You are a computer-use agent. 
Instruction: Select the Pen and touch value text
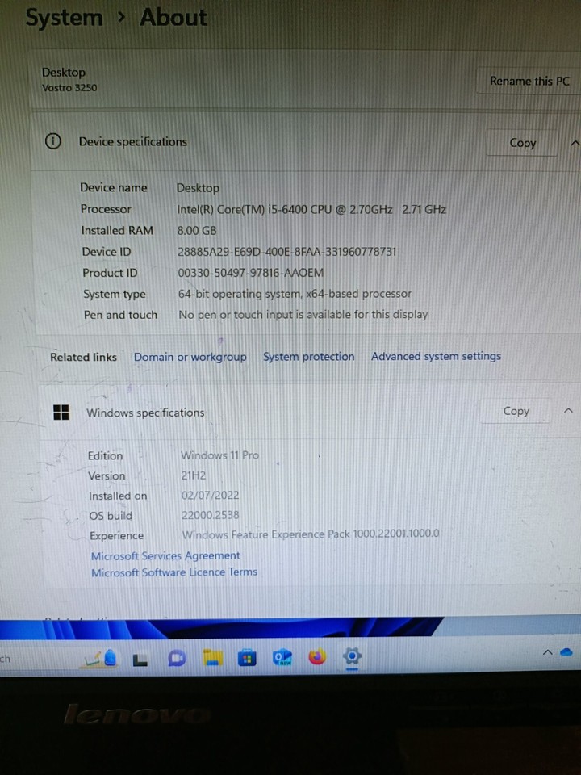point(303,314)
